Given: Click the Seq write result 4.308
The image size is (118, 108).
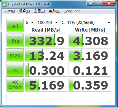Looking at the screenshot, I should point(90,40).
